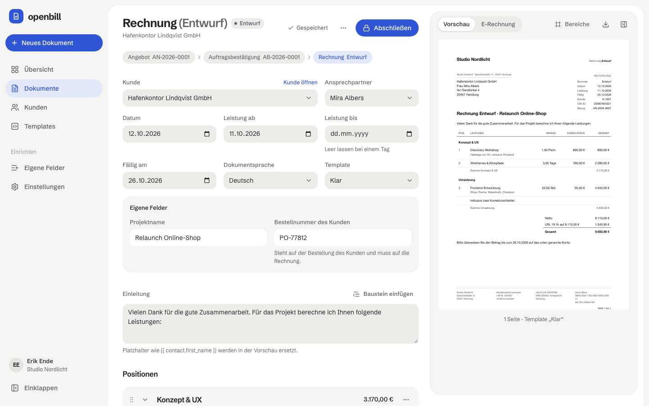Open the download icon in preview toolbar
Viewport: 649px width, 406px height.
(606, 24)
